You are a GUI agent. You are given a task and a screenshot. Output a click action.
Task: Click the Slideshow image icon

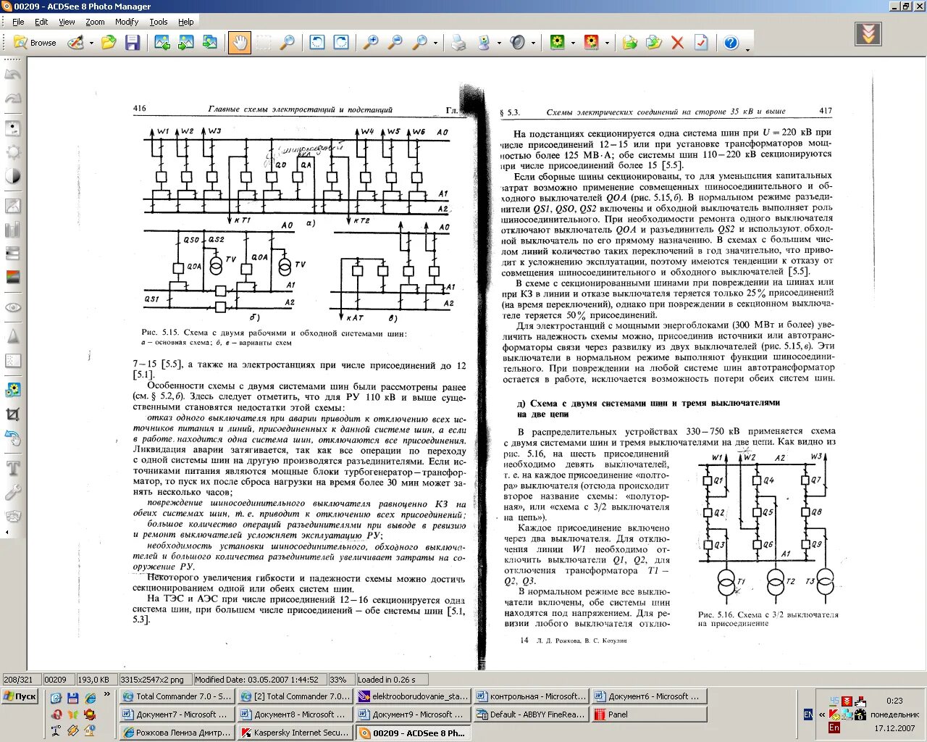[210, 43]
